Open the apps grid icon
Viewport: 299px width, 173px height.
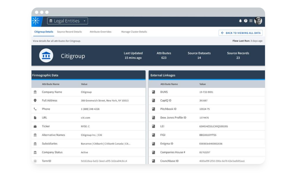[x=251, y=21]
